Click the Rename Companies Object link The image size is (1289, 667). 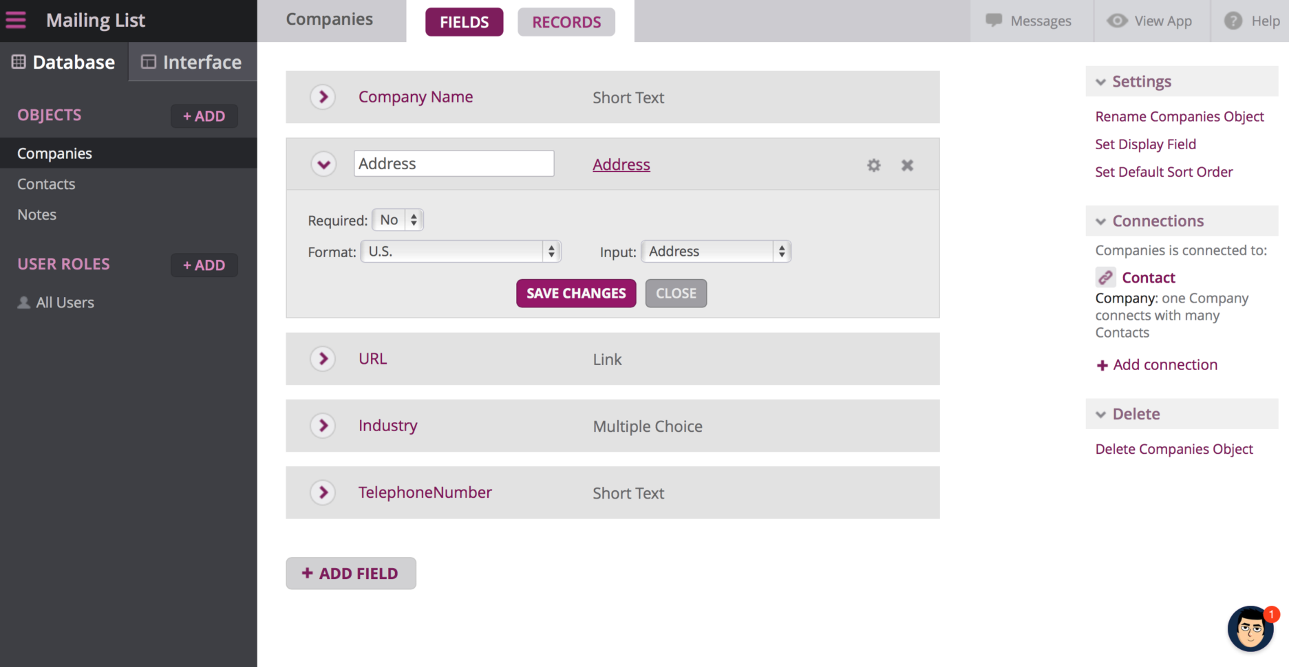(1179, 116)
